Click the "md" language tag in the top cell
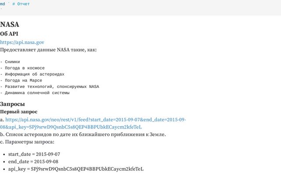The height and width of the screenshot is (176, 281). point(3,4)
